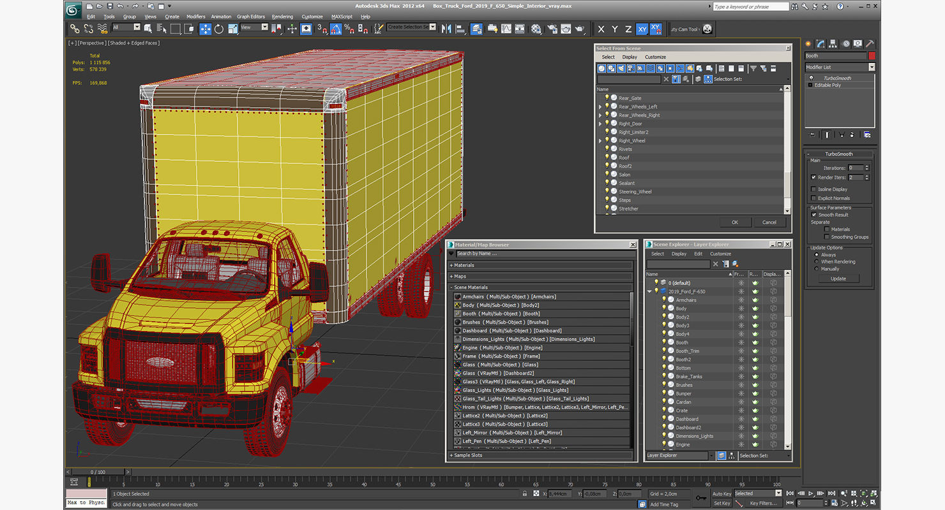945x510 pixels.
Task: Open the Graph Editors menu
Action: (251, 17)
